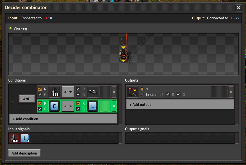
Task: Click input network info icon beside 82
Action: tap(51, 18)
